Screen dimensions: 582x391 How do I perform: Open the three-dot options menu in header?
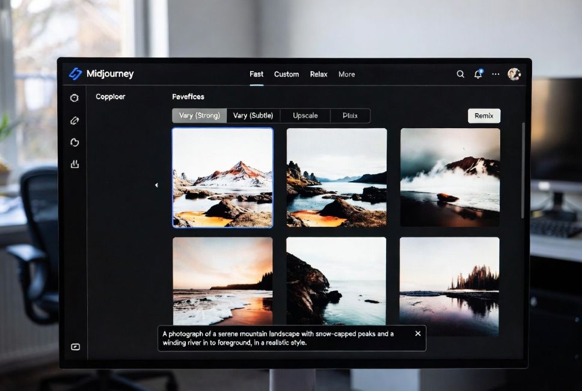pyautogui.click(x=495, y=74)
